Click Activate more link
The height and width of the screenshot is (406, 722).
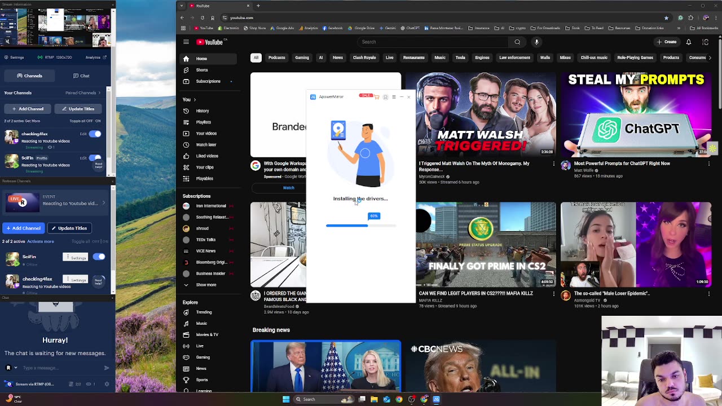coord(41,241)
